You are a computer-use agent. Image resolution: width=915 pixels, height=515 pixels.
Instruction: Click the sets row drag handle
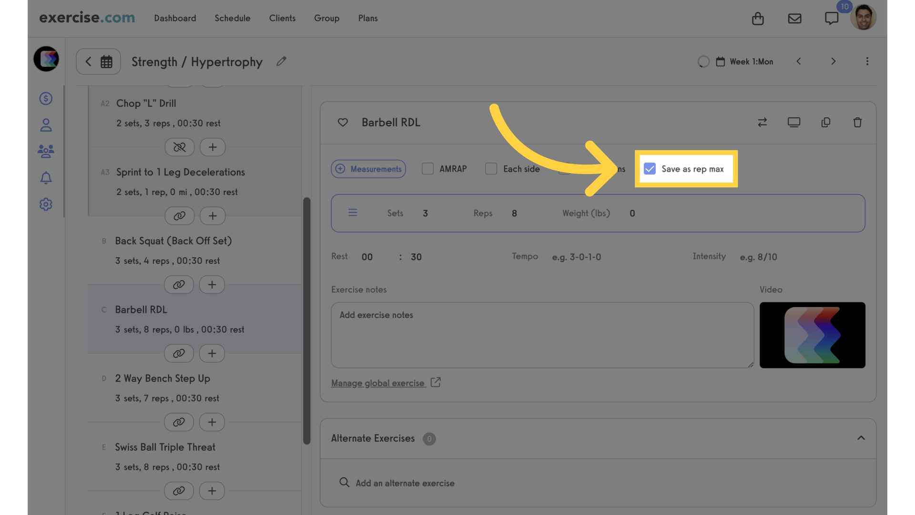point(353,213)
